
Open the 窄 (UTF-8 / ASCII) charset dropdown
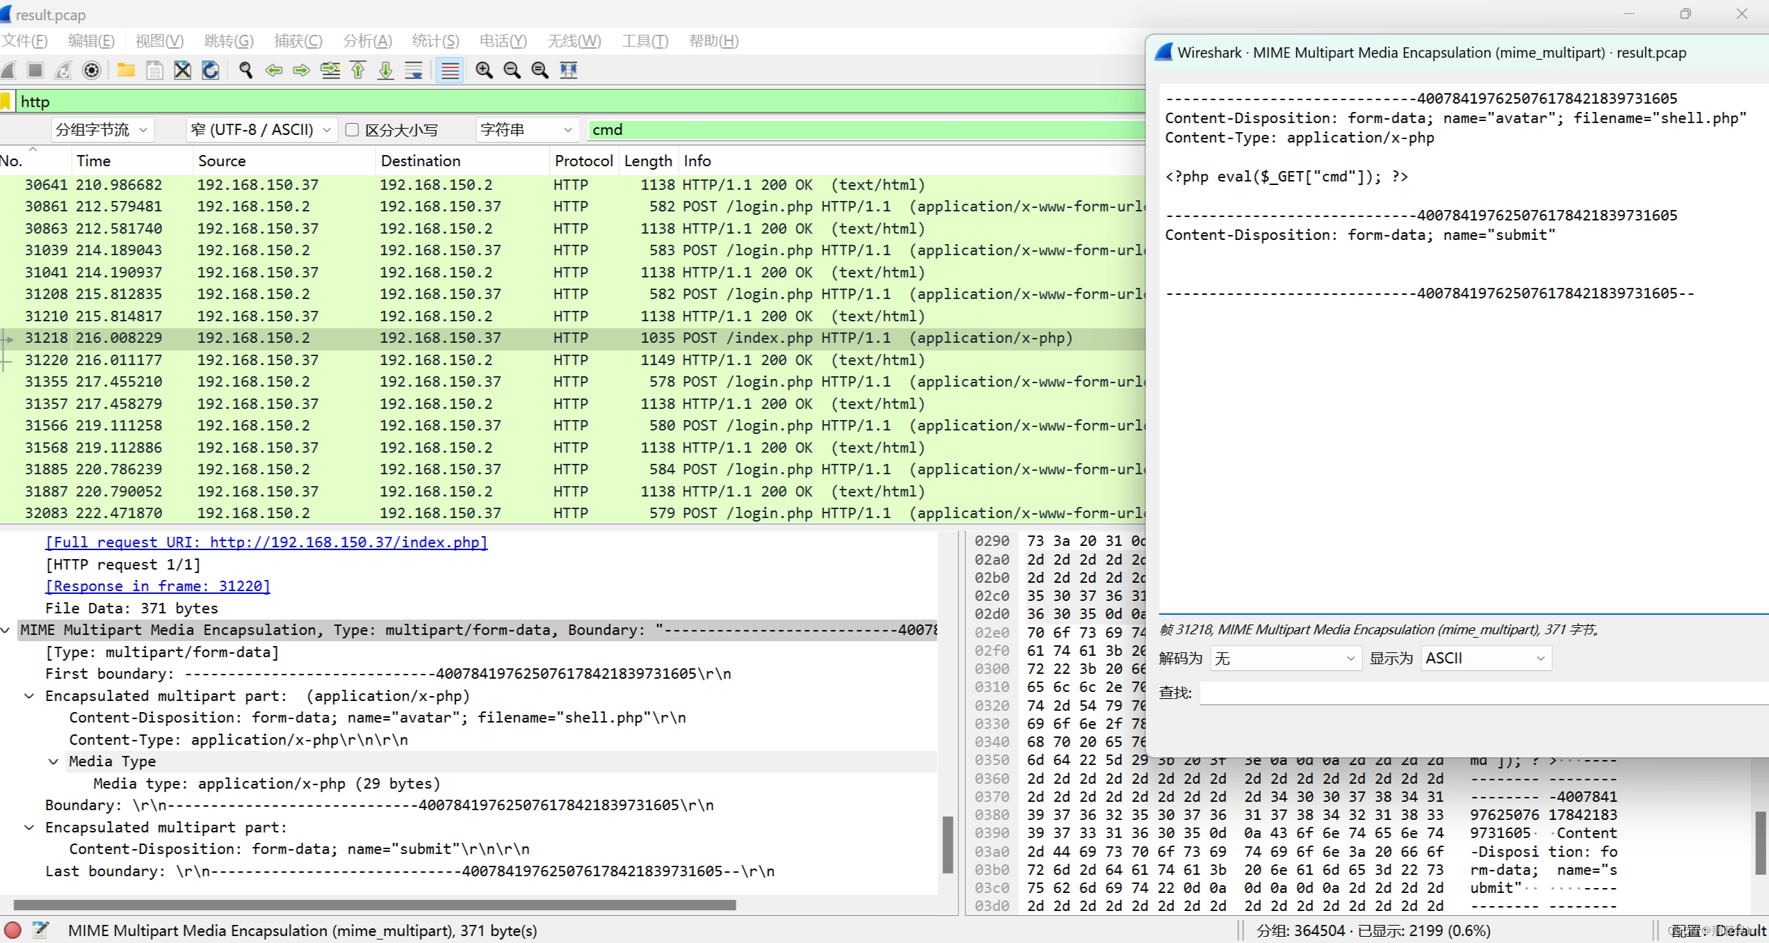[x=261, y=130]
